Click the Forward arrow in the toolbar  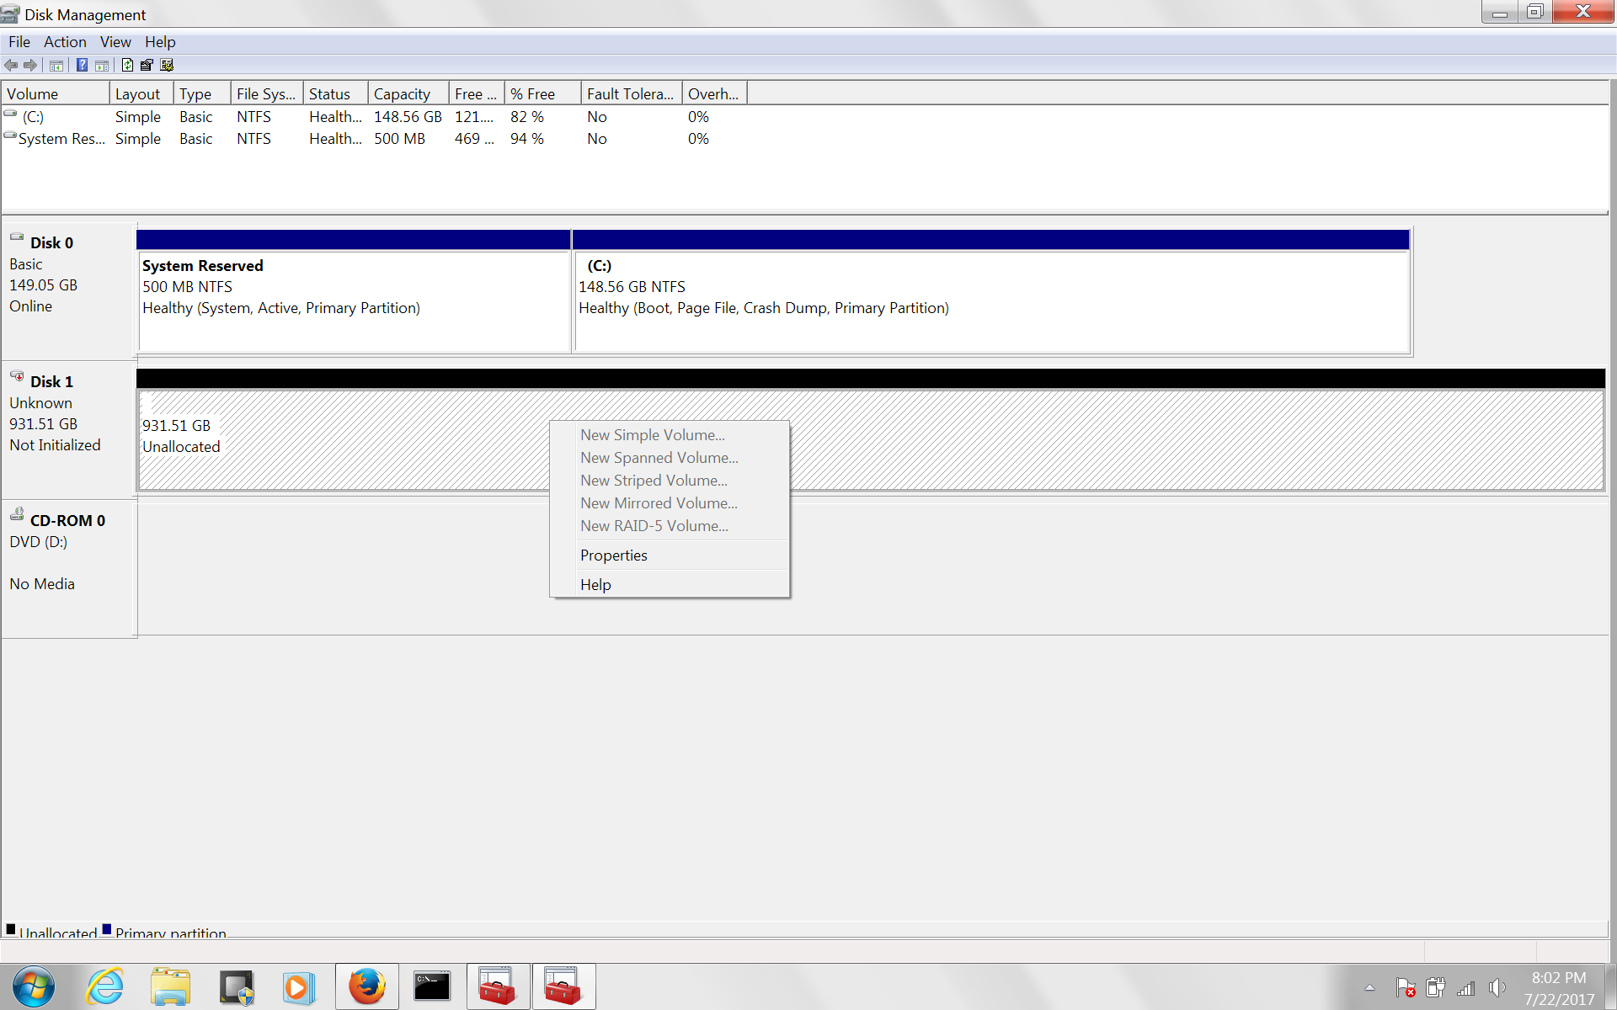tap(30, 65)
